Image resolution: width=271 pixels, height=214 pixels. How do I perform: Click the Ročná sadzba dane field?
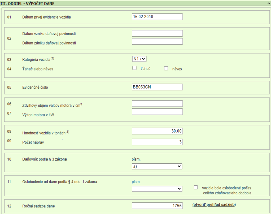[x=157, y=206]
